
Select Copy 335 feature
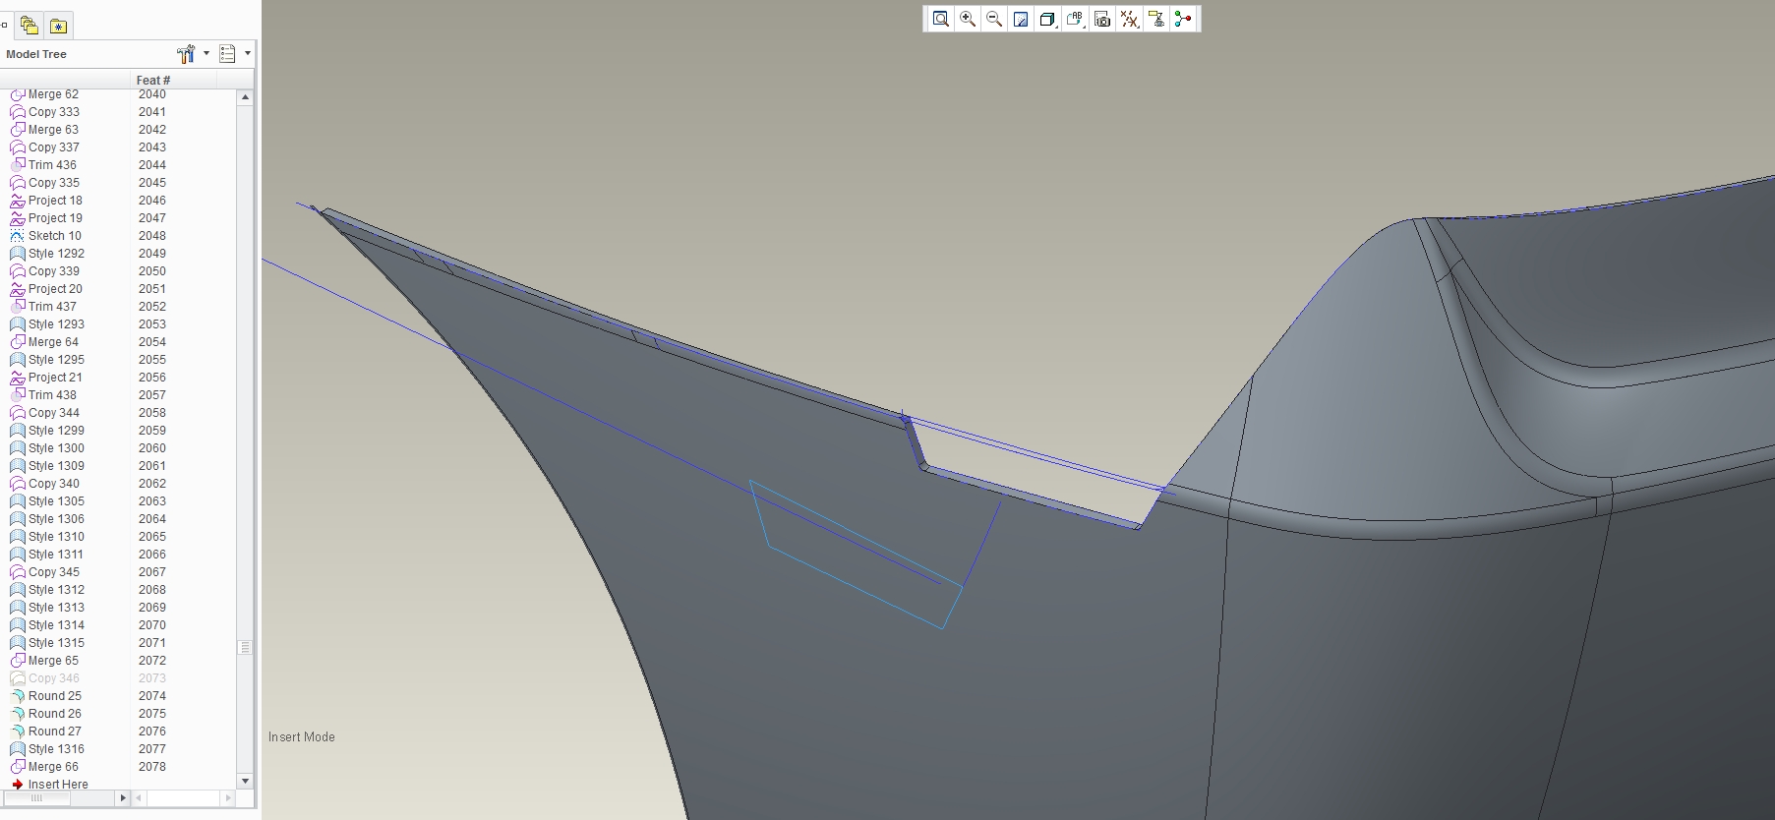tap(53, 183)
